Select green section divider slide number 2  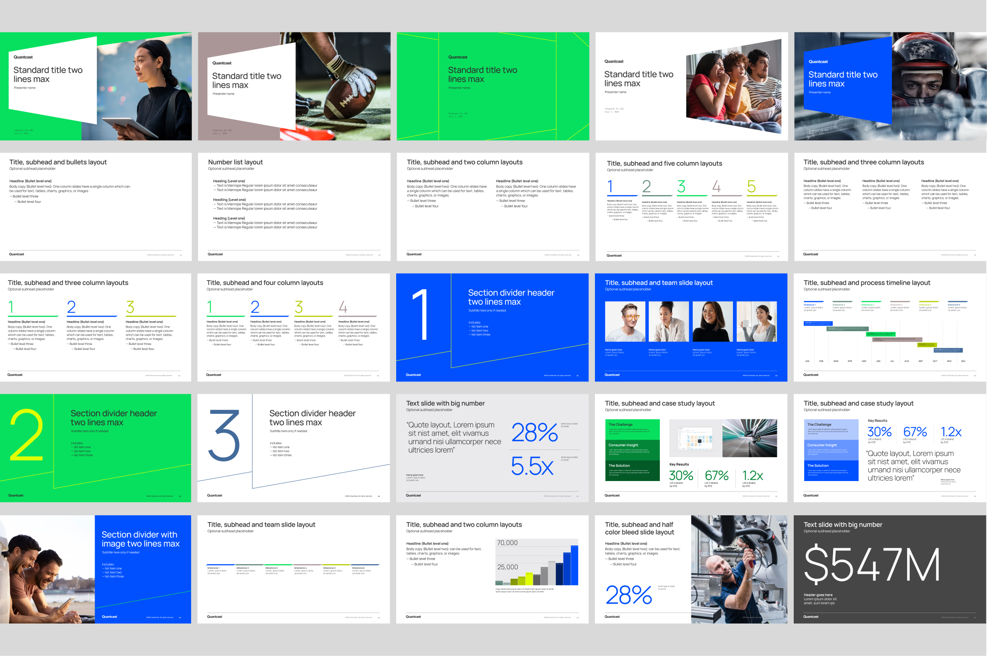96,448
